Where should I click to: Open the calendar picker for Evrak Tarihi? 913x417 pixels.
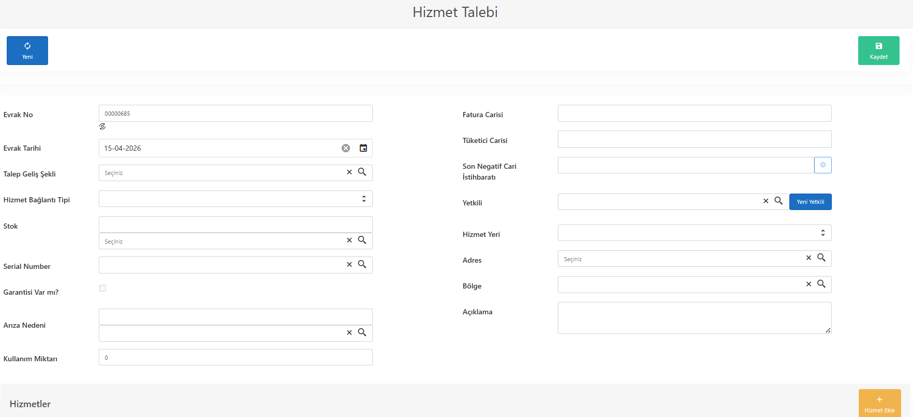pyautogui.click(x=363, y=148)
